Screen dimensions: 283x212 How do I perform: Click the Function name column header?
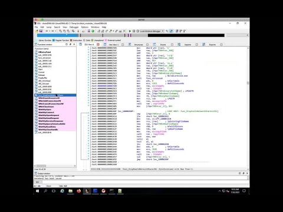[x=42, y=49]
